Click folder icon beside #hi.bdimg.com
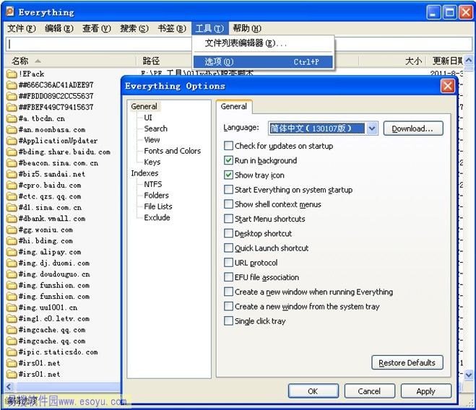476x410 pixels. pyautogui.click(x=12, y=240)
